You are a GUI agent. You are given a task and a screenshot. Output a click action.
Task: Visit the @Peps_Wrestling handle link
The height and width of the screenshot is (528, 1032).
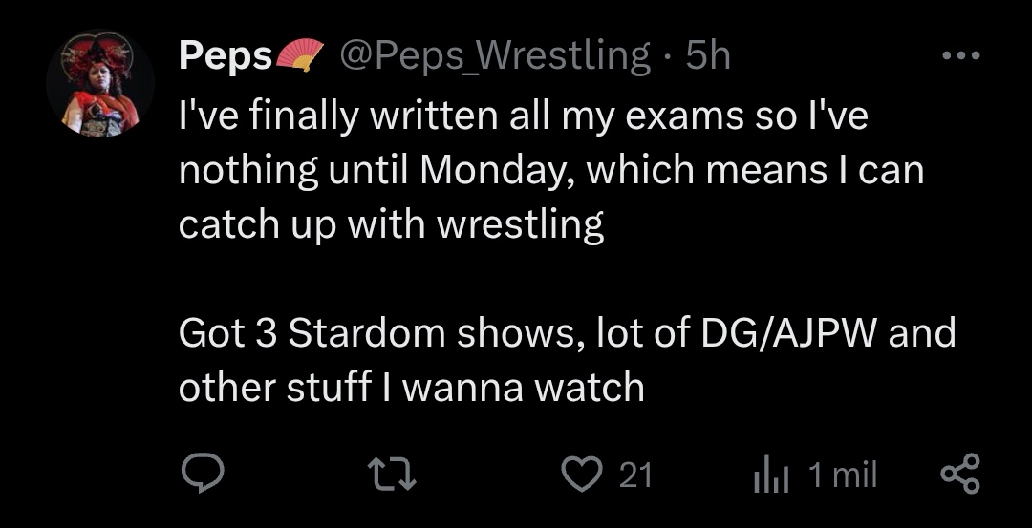pyautogui.click(x=496, y=57)
